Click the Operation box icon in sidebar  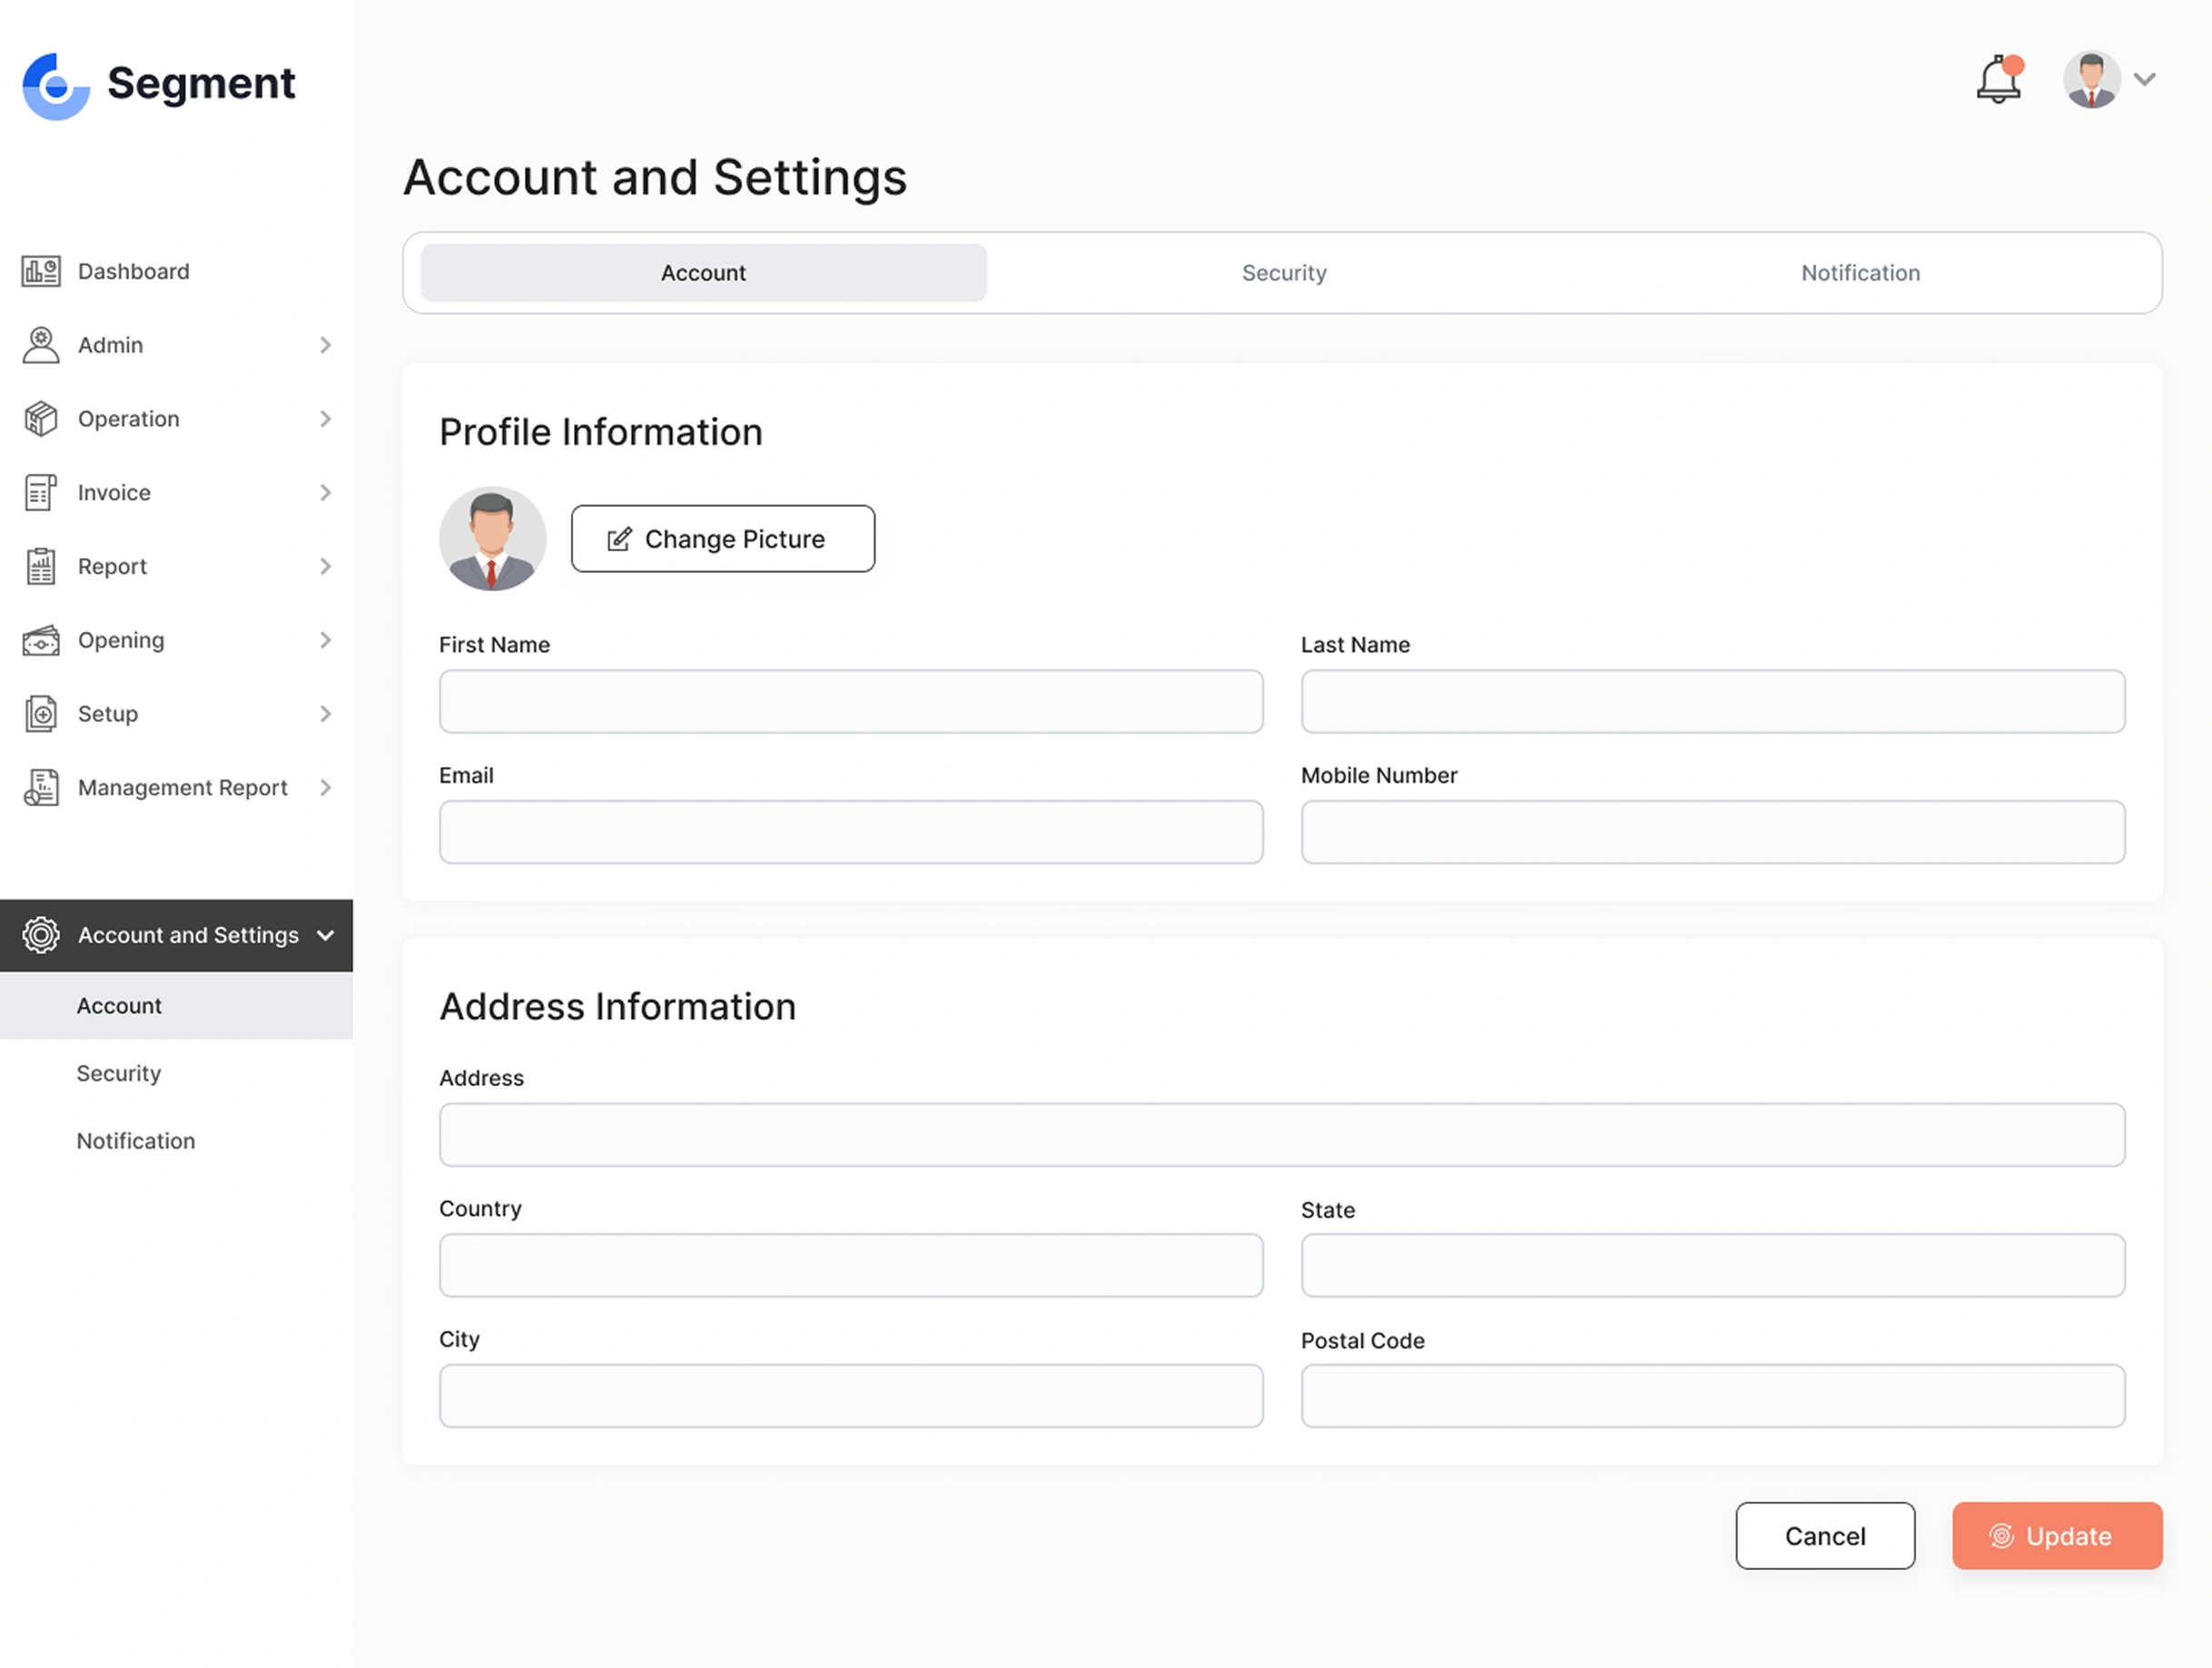[x=41, y=419]
